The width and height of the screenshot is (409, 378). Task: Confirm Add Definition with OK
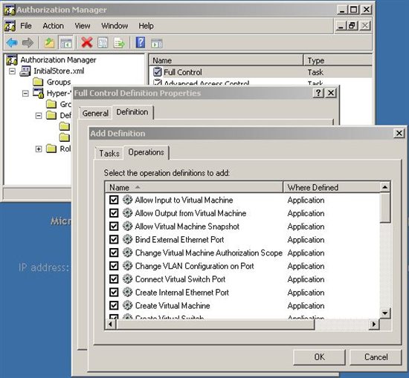coord(319,357)
